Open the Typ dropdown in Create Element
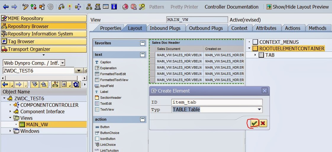Screen dimensions: 332x152 [x=259, y=109]
